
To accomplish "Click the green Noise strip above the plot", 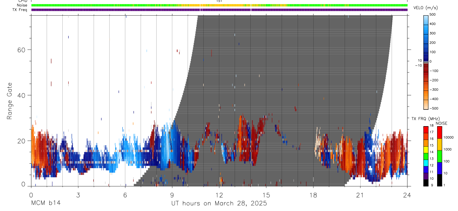I will [219, 5].
